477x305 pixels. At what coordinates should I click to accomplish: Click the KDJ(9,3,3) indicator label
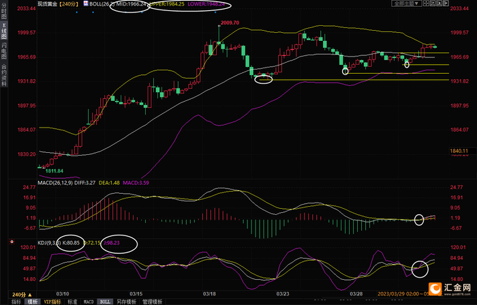pos(49,243)
